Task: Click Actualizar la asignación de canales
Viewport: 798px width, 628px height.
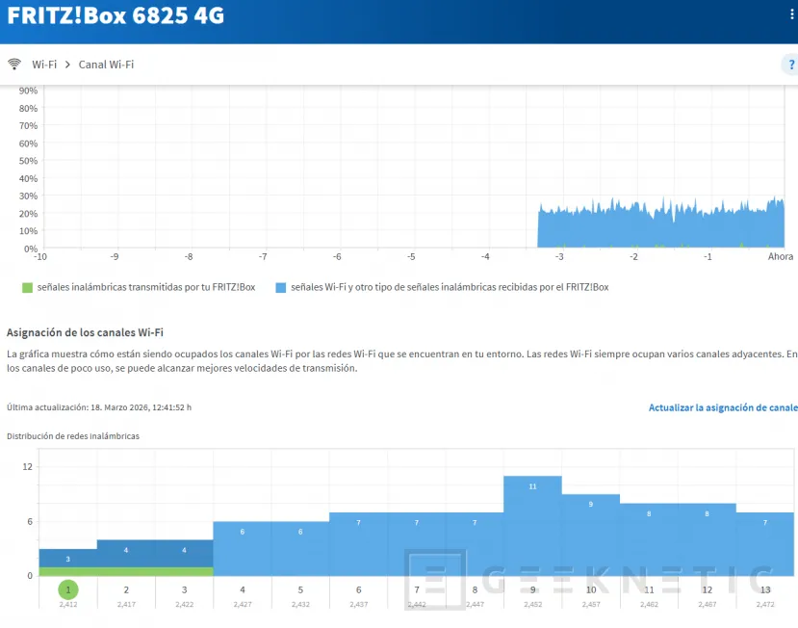Action: pos(723,407)
